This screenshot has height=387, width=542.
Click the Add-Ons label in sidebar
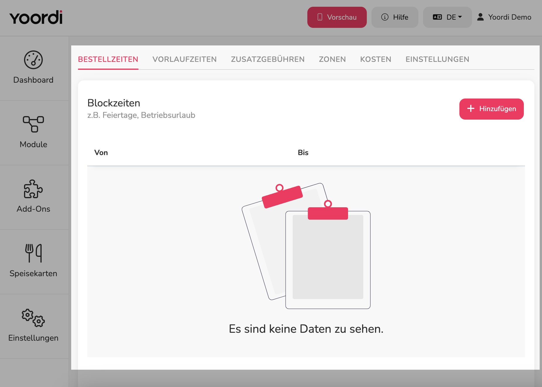pyautogui.click(x=33, y=209)
